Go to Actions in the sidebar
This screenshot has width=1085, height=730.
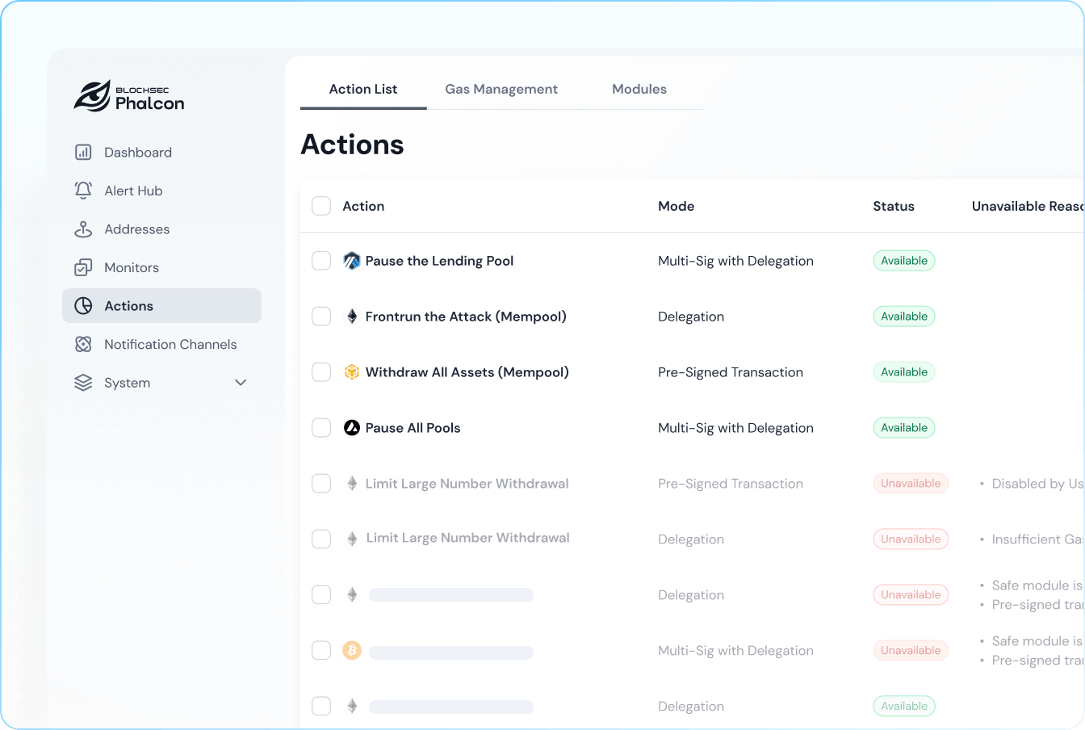coord(129,306)
